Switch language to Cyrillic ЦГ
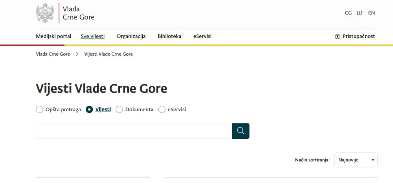Image resolution: width=393 pixels, height=183 pixels. point(360,13)
